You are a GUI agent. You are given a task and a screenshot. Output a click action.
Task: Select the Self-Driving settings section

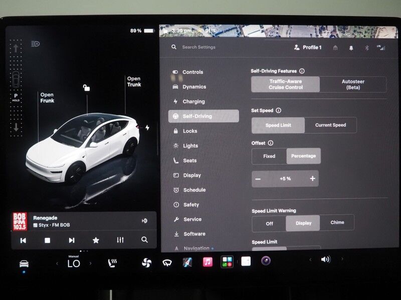204,116
